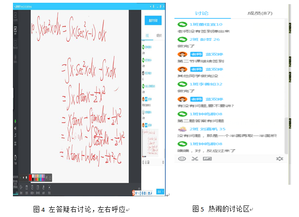Select message 有没有问题,要不要讲?
Viewport: 299px width, 217px height.
pyautogui.click(x=206, y=106)
